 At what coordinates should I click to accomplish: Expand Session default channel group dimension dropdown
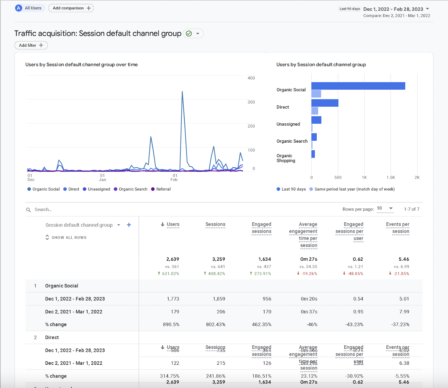click(119, 225)
